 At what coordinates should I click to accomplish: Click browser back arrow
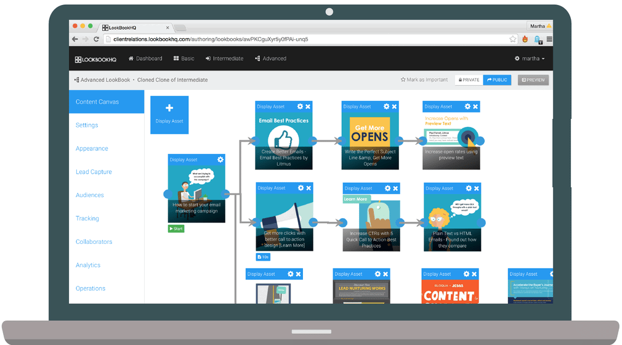[75, 39]
